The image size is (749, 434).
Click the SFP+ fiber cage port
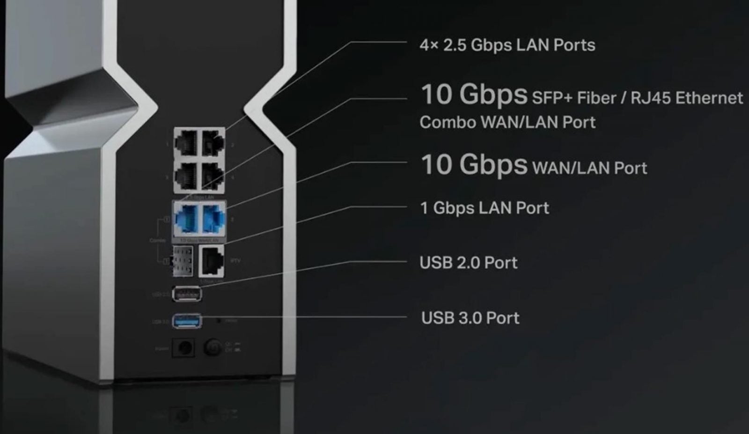(x=183, y=260)
